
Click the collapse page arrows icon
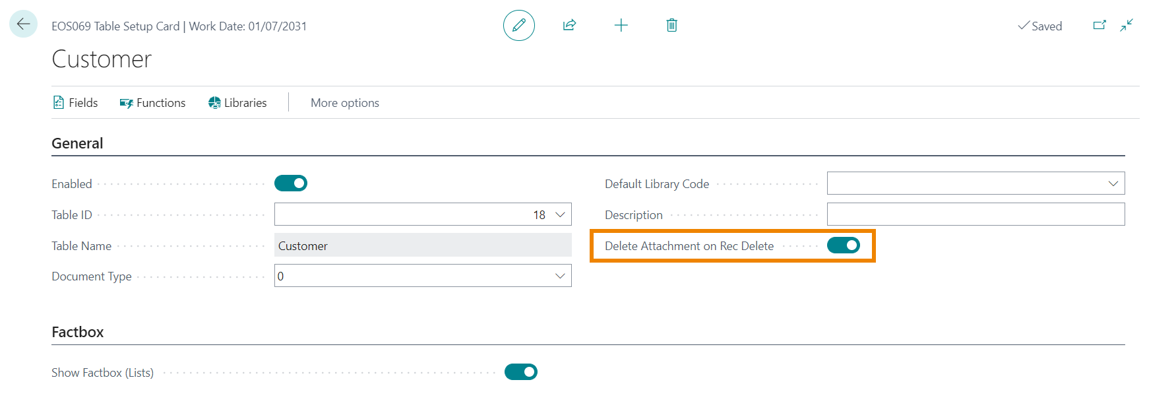tap(1127, 26)
